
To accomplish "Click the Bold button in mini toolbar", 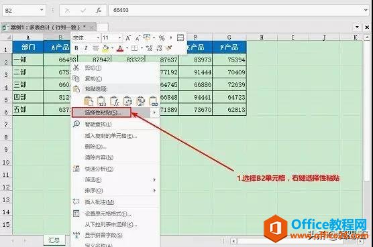I will tap(76, 48).
